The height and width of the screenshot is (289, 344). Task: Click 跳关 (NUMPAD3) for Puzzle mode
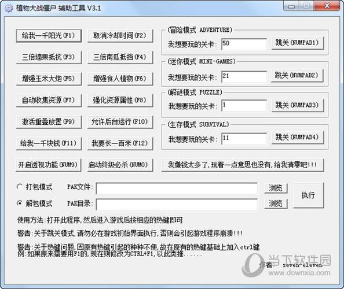click(x=298, y=106)
